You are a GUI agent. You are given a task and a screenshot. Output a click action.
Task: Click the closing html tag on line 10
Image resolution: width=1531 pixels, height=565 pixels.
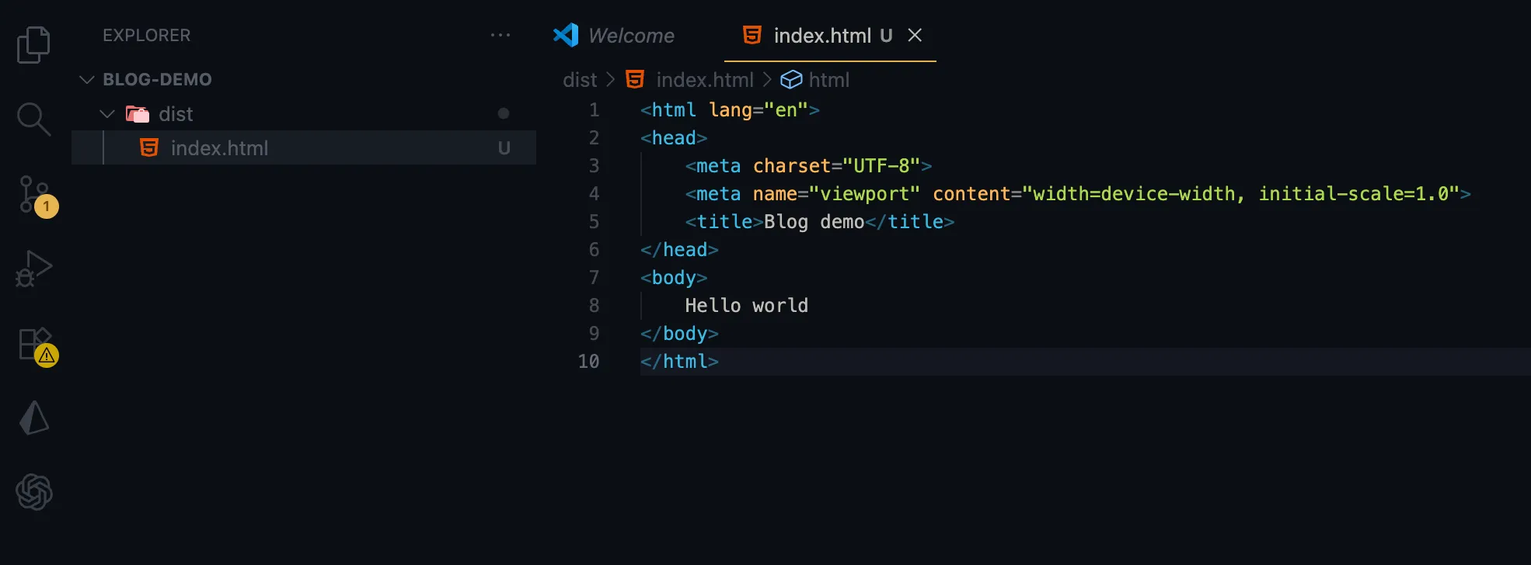(679, 361)
